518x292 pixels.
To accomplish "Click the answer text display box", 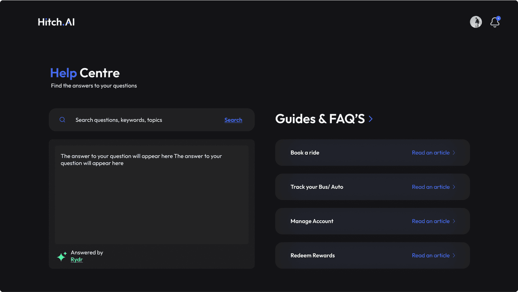I will (x=152, y=194).
